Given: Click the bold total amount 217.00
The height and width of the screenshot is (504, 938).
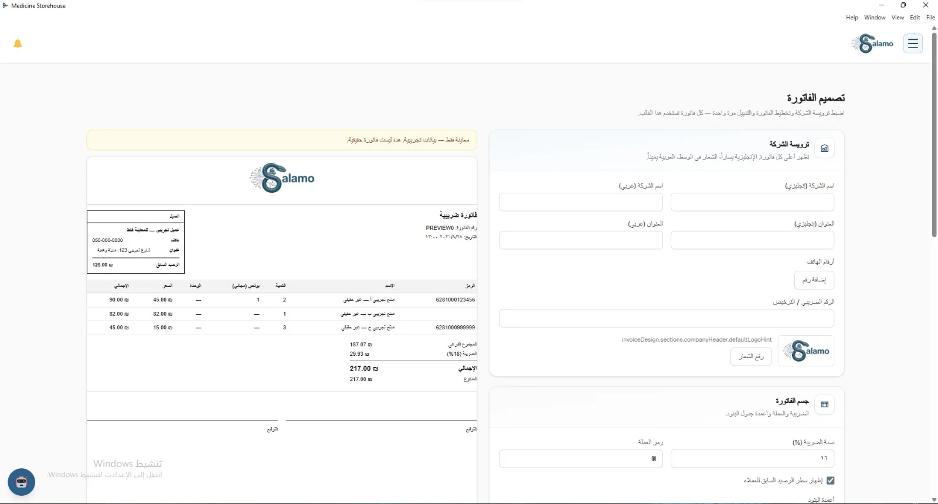Looking at the screenshot, I should click(x=364, y=369).
